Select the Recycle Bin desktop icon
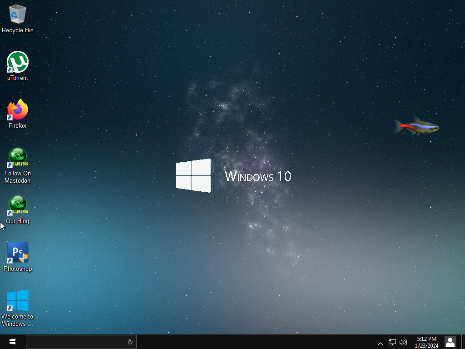The image size is (465, 349). tap(17, 15)
